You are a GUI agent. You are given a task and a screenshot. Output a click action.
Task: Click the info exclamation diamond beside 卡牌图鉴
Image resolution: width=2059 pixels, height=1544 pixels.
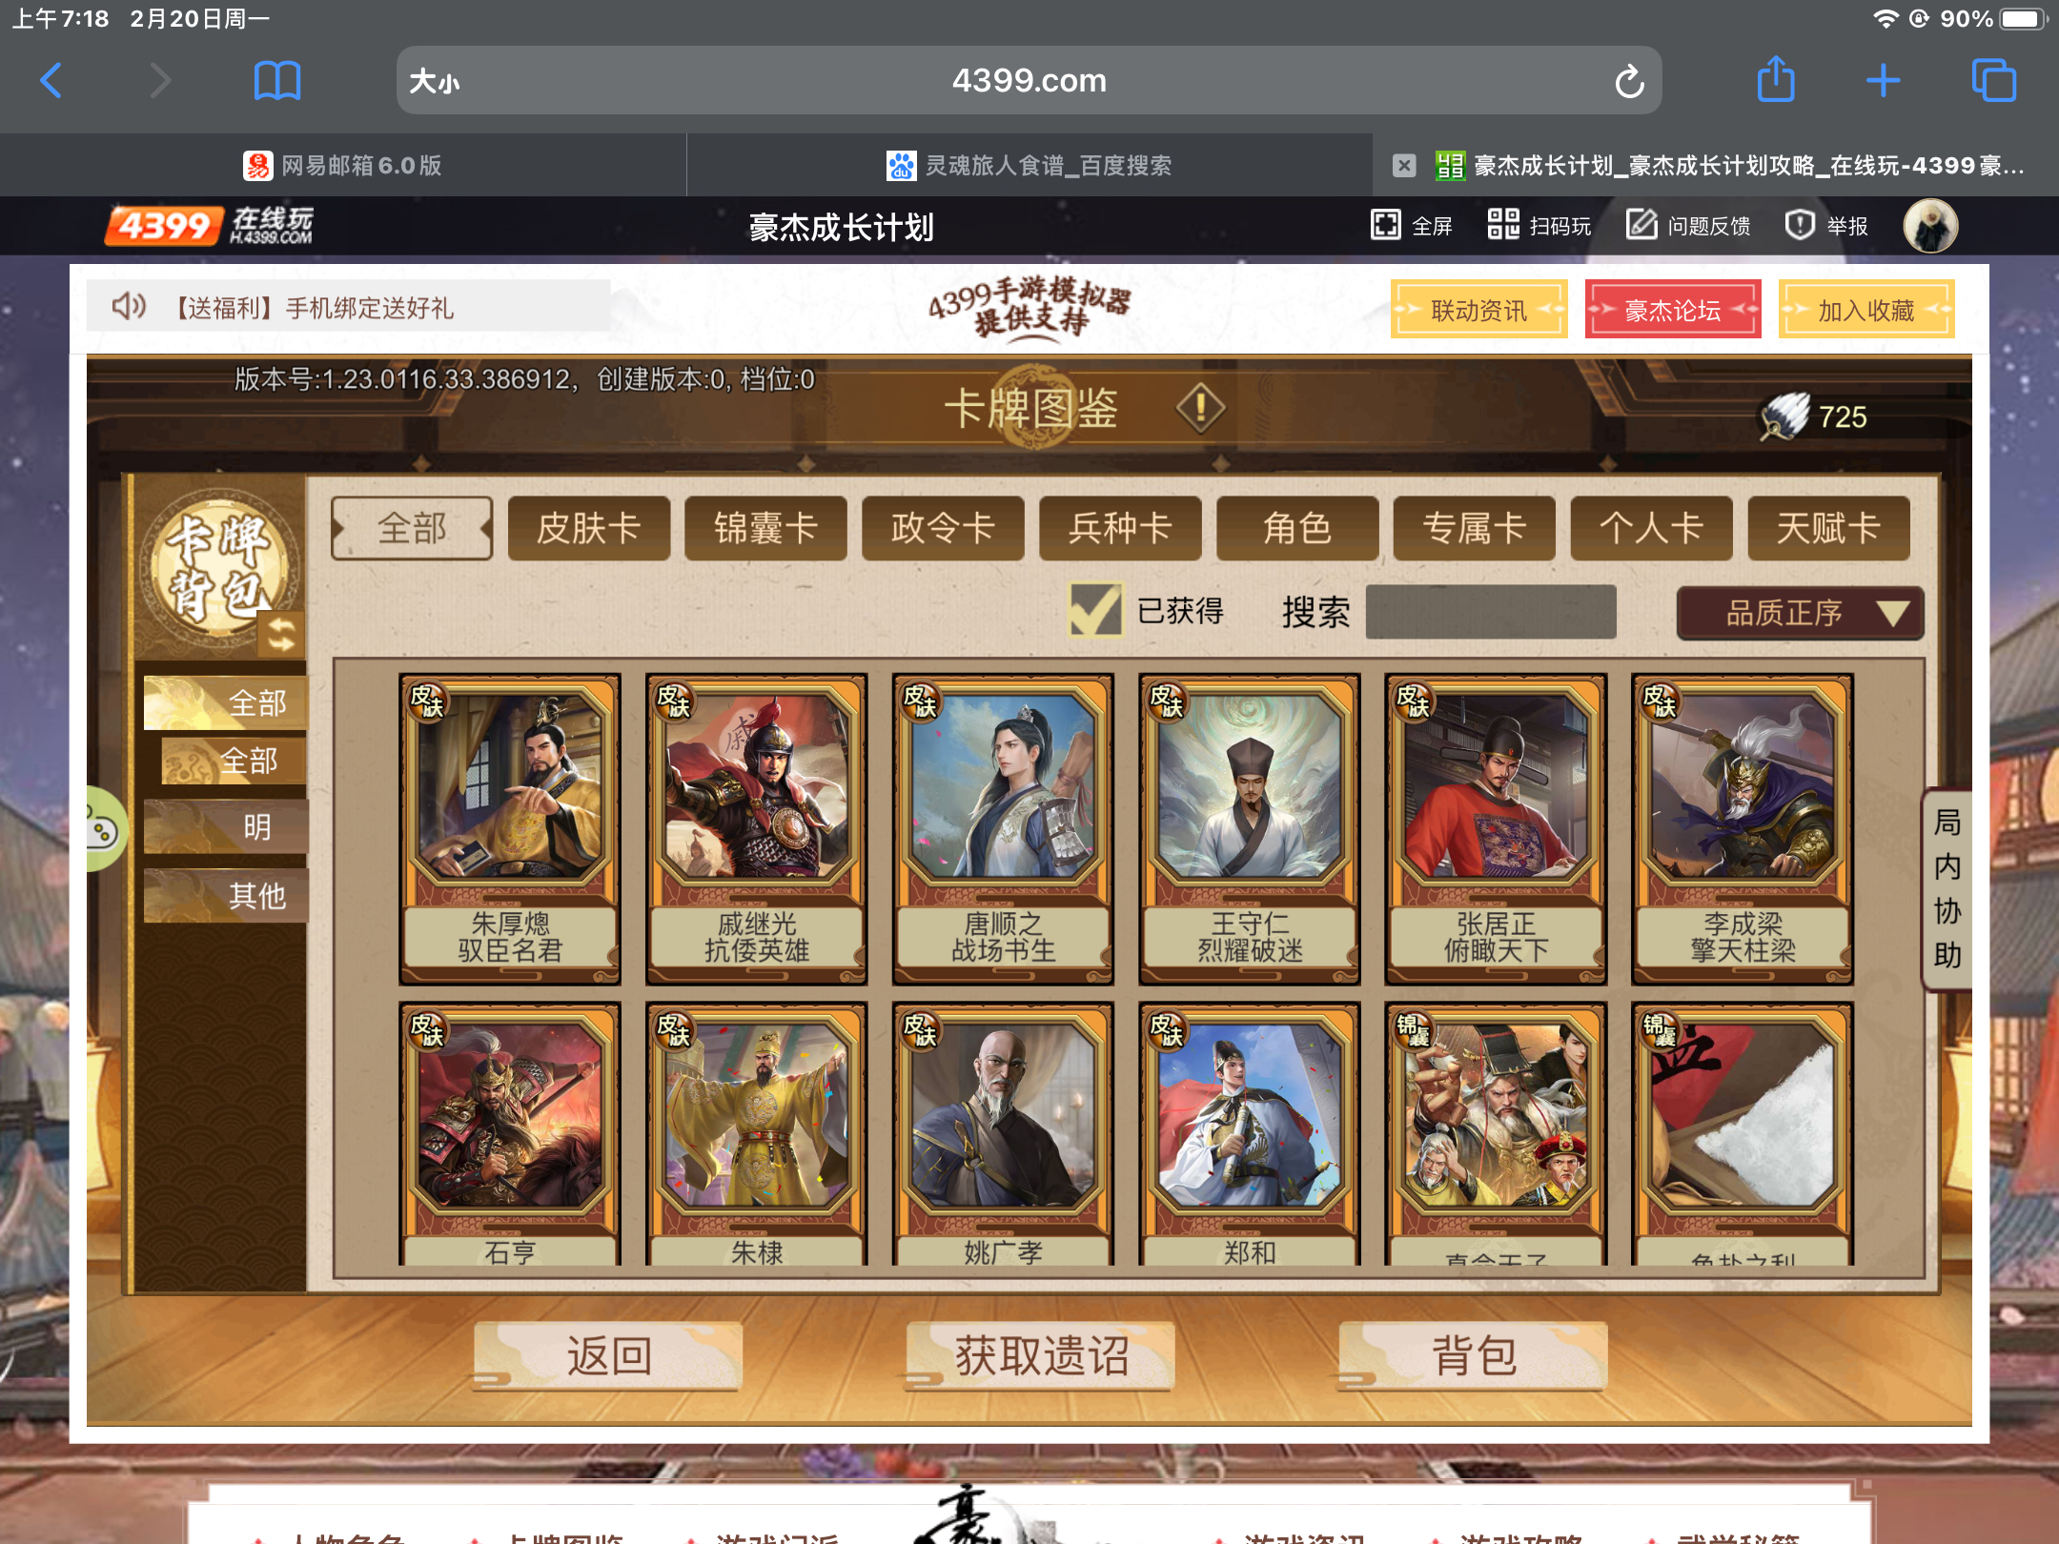(x=1200, y=408)
